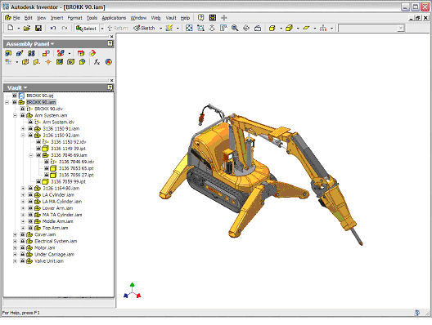Click Create Component icon in Assembly Panel
Image resolution: width=432 pixels, height=325 pixels.
(x=20, y=53)
